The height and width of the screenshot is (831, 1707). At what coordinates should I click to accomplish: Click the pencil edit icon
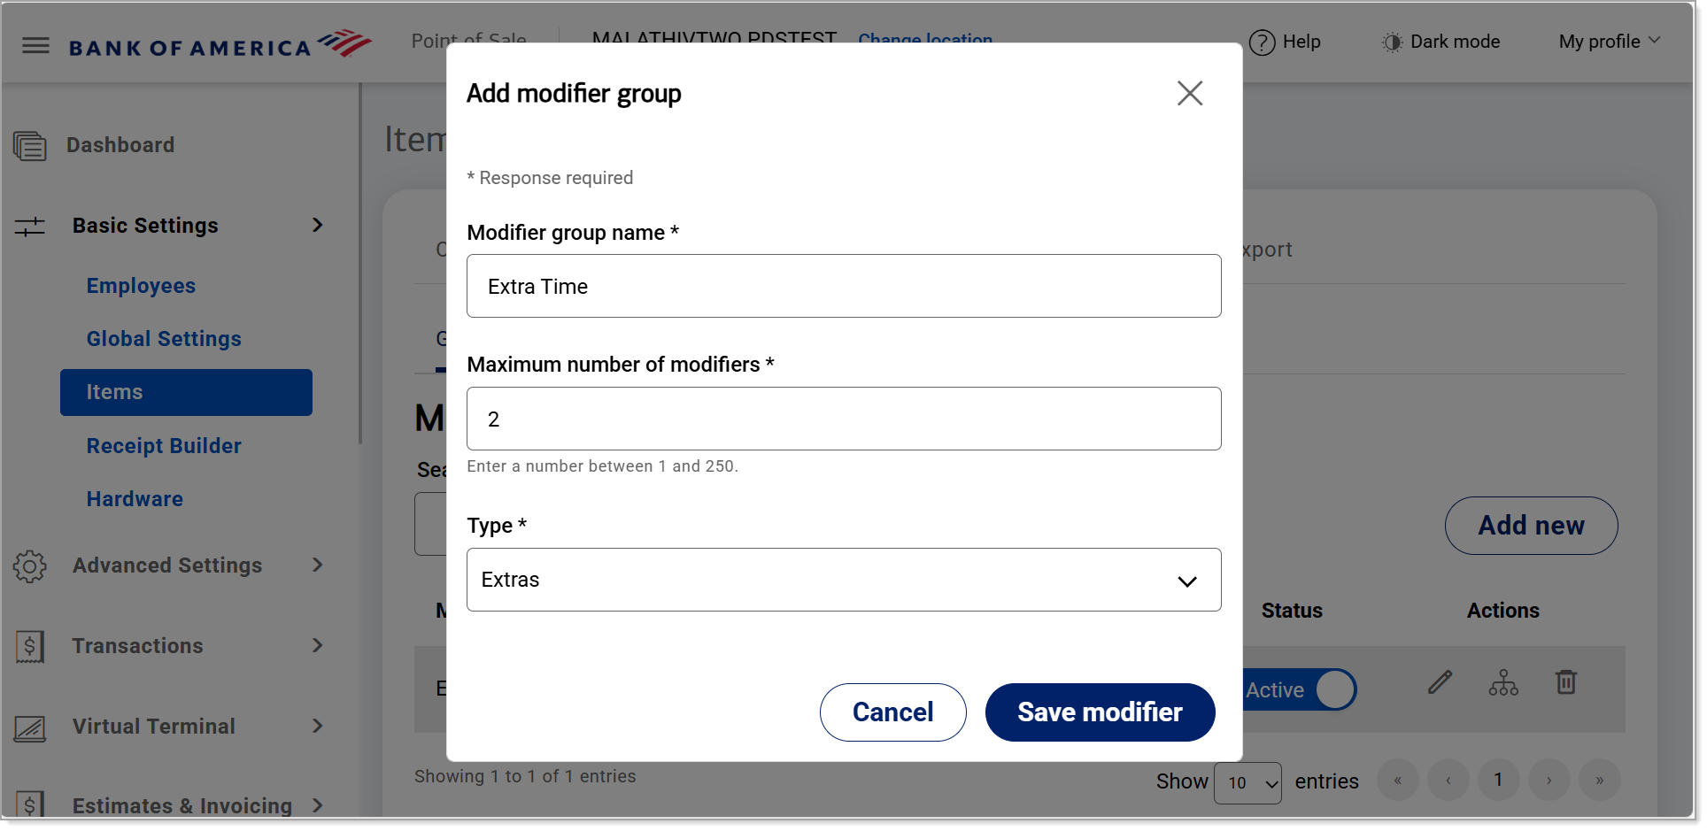pyautogui.click(x=1441, y=682)
